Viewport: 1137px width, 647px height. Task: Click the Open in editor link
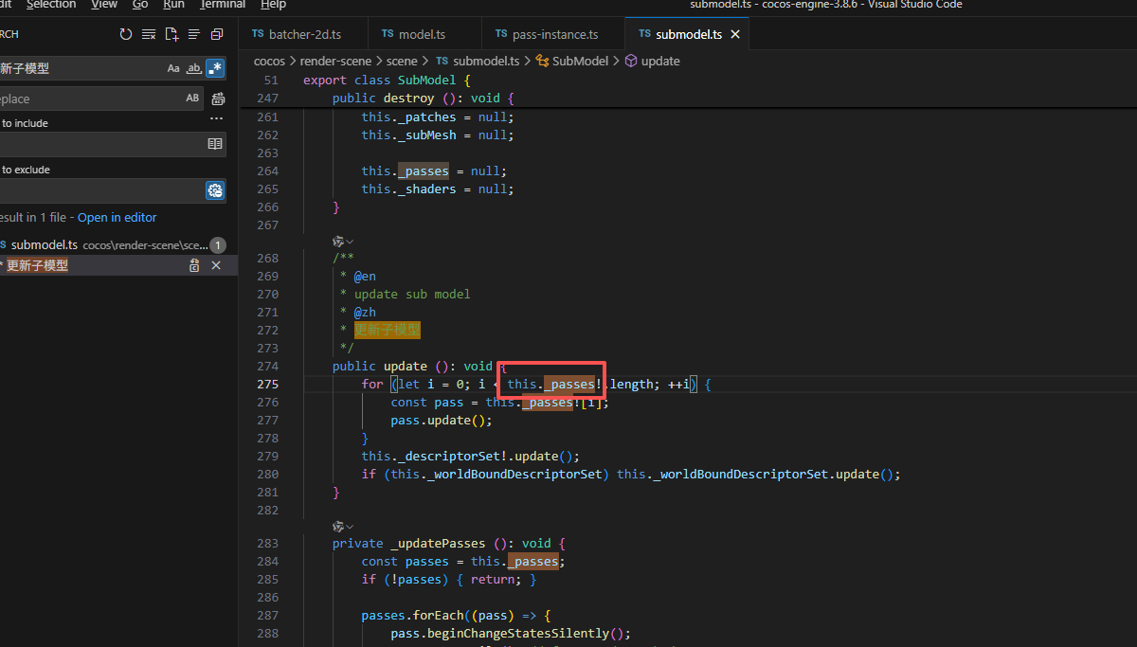117,218
